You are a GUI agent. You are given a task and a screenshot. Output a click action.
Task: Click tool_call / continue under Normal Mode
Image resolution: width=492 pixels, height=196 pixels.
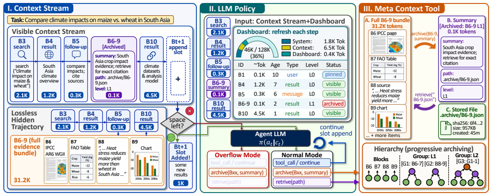pyautogui.click(x=302, y=163)
